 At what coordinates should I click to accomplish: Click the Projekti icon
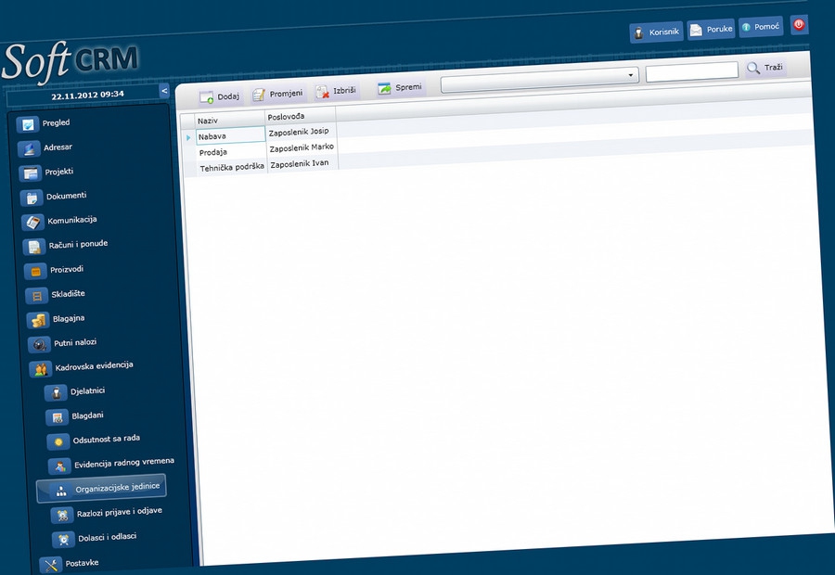coord(31,173)
